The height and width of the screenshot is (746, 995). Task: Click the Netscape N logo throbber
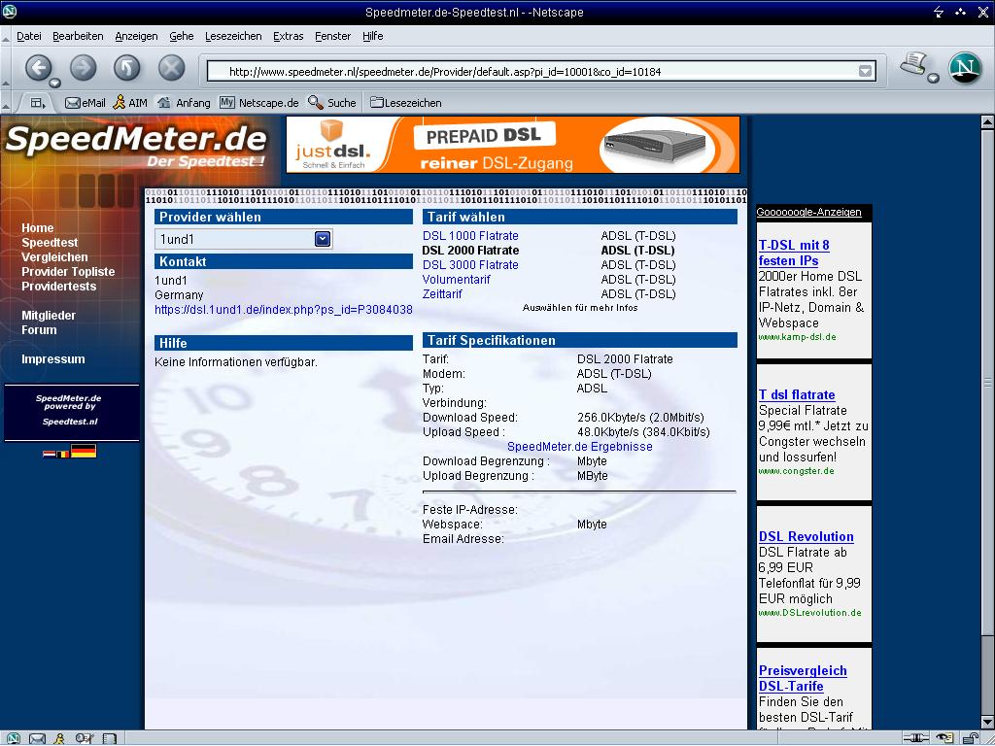point(965,68)
